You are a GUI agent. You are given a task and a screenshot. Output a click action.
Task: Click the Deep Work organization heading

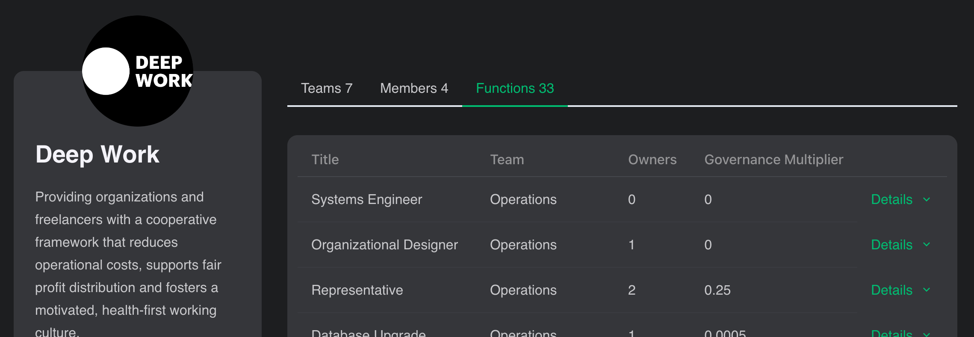click(x=97, y=154)
